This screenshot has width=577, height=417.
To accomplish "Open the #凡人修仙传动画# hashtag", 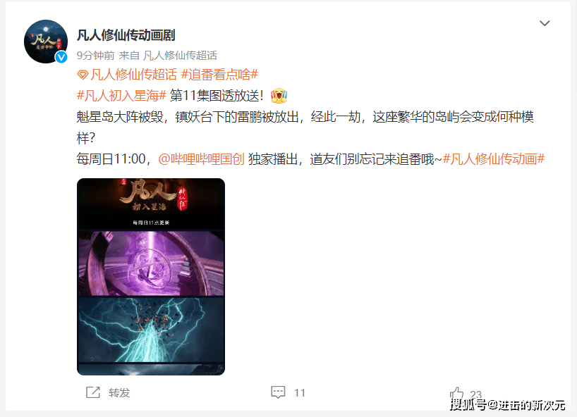I will pyautogui.click(x=494, y=159).
